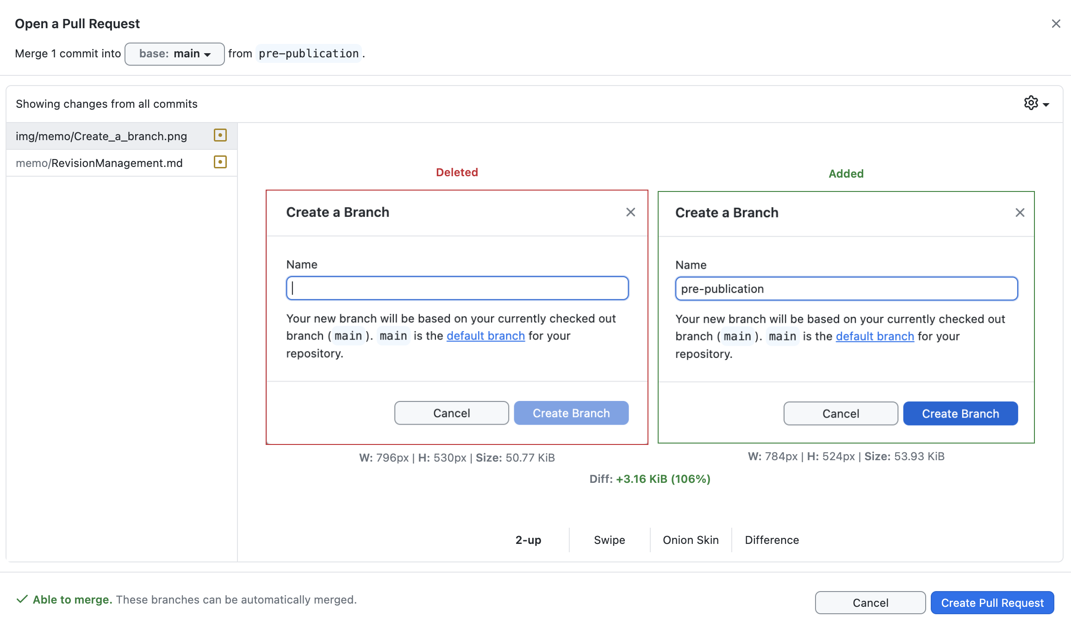Click the modified icon beside Create_a_branch.png
The height and width of the screenshot is (629, 1071).
point(220,135)
